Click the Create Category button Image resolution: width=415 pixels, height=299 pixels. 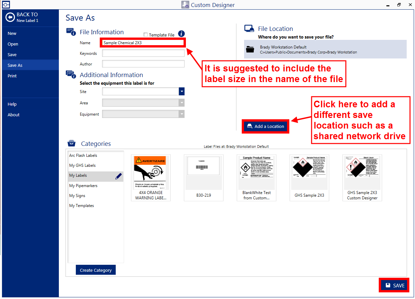point(96,270)
